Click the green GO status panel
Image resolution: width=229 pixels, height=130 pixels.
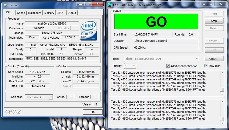click(x=156, y=21)
